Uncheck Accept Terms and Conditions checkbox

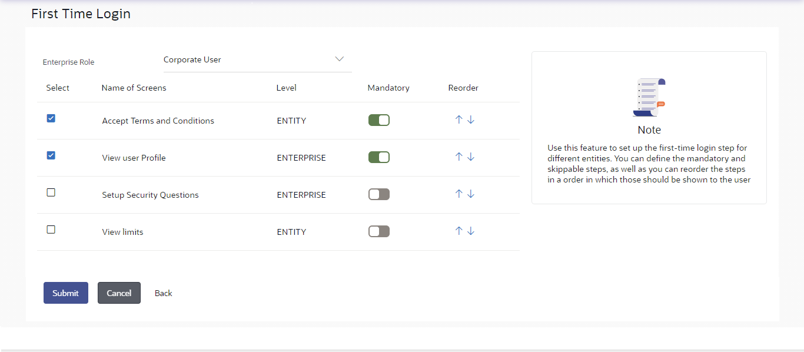pos(51,118)
